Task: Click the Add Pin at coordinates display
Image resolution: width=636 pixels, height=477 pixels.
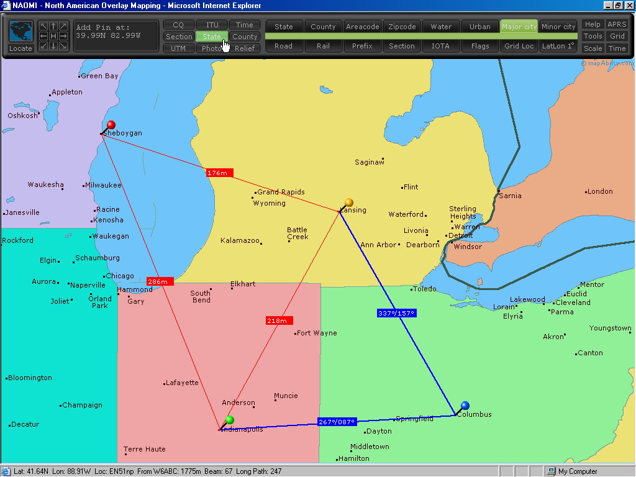Action: (x=116, y=36)
